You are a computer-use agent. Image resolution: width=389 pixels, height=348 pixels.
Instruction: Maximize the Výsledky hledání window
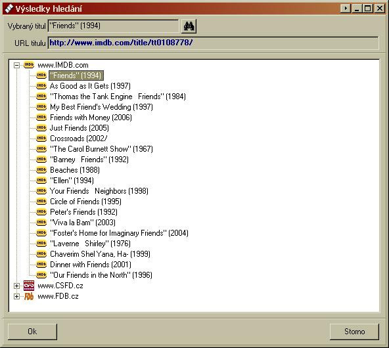(x=367, y=9)
